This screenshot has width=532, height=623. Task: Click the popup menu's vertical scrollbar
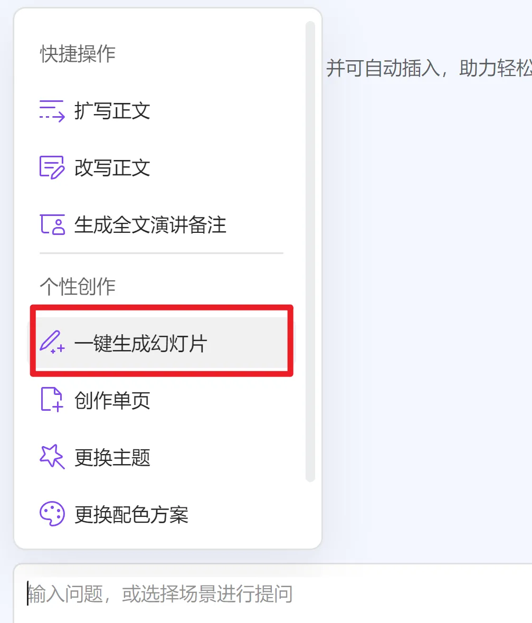pyautogui.click(x=310, y=251)
